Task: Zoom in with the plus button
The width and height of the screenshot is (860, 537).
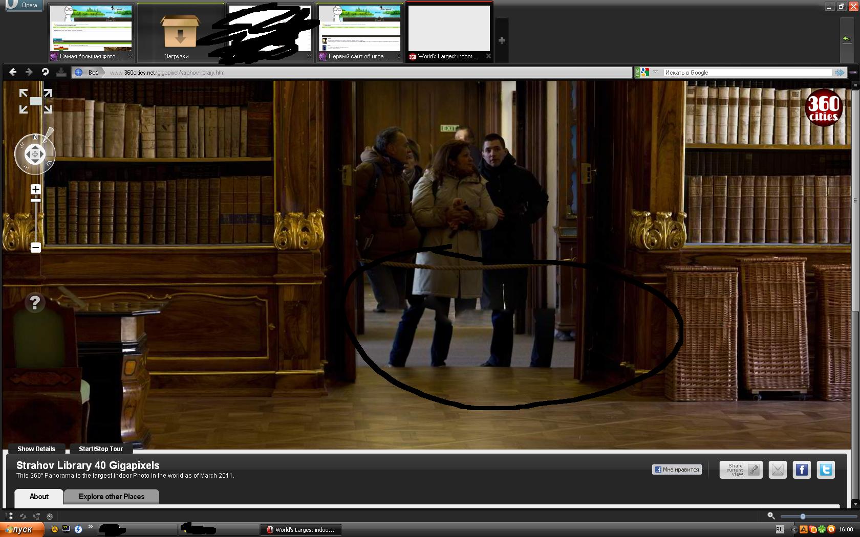Action: (36, 189)
